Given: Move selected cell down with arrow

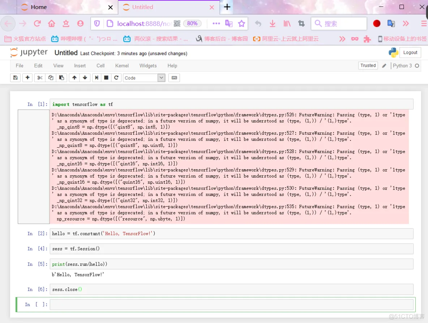Looking at the screenshot, I should tap(85, 78).
